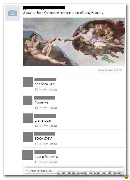The width and height of the screenshot is (130, 180).
Task: Click commenter name above 'блять боаг'
Action: [45, 116]
